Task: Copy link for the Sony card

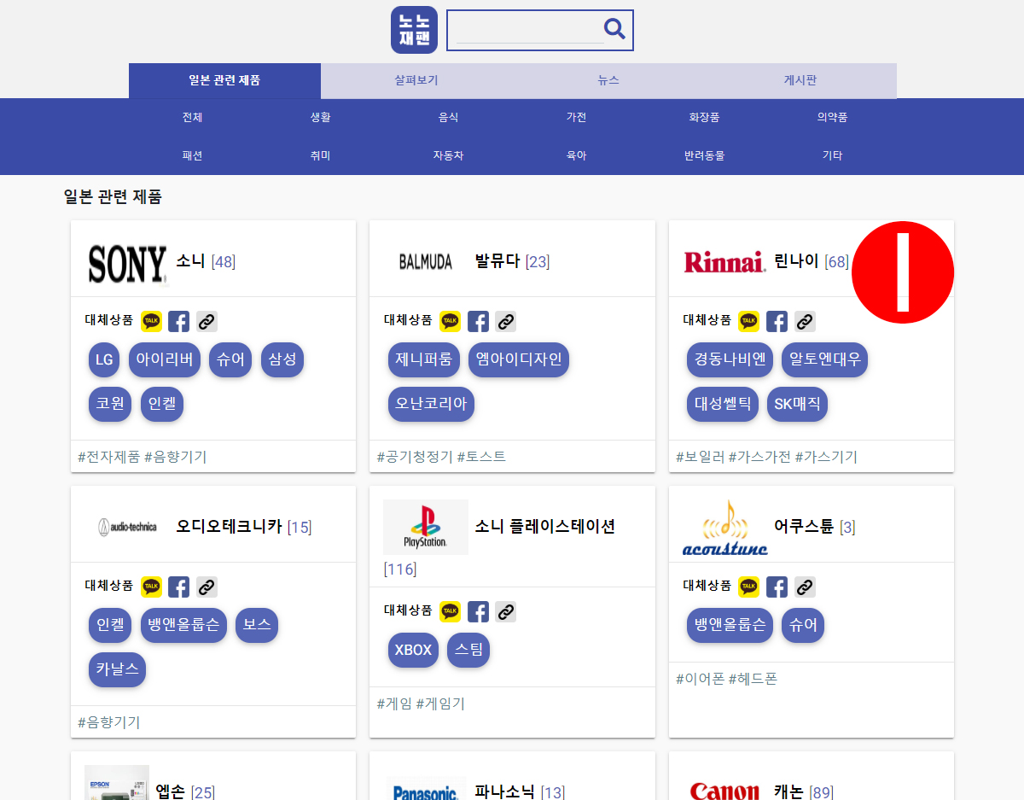Action: pos(207,321)
